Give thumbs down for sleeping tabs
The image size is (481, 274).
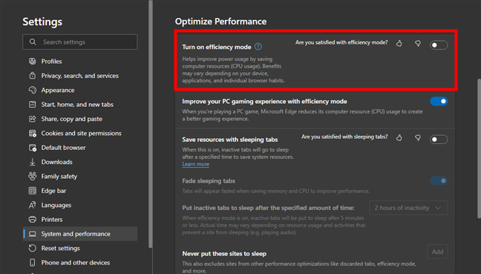[417, 138]
